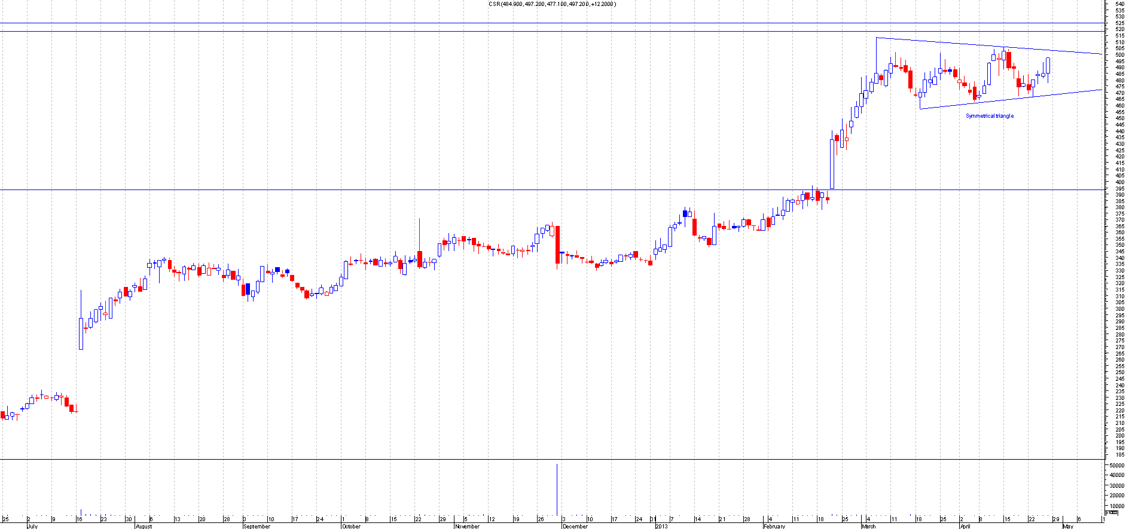Click the 'May' month label on time axis
Viewport: 1126px width, 529px height.
click(1067, 526)
